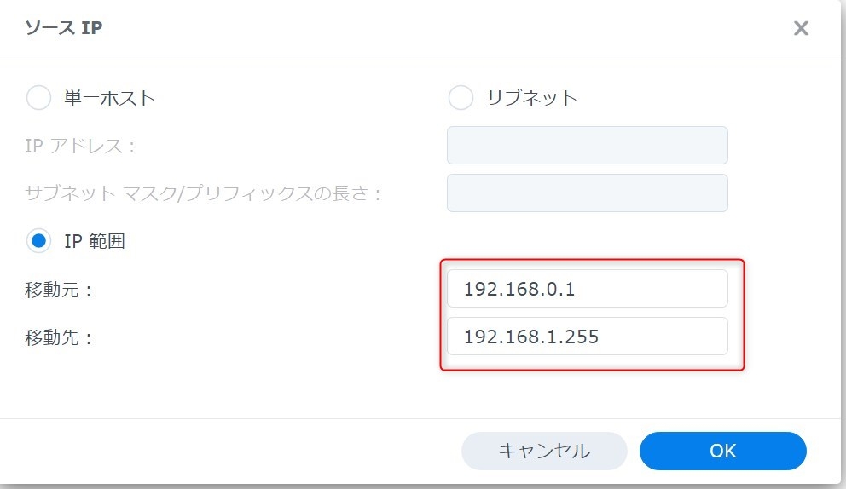Click the ソース IP dialog title text

64,28
